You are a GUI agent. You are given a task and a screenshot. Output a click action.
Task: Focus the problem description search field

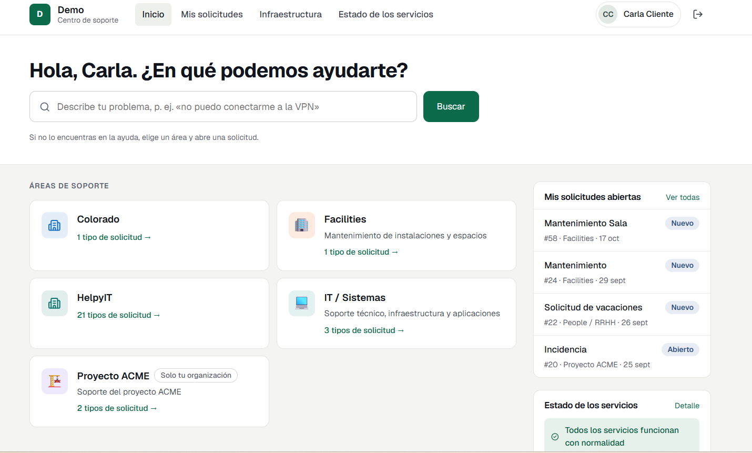(223, 107)
